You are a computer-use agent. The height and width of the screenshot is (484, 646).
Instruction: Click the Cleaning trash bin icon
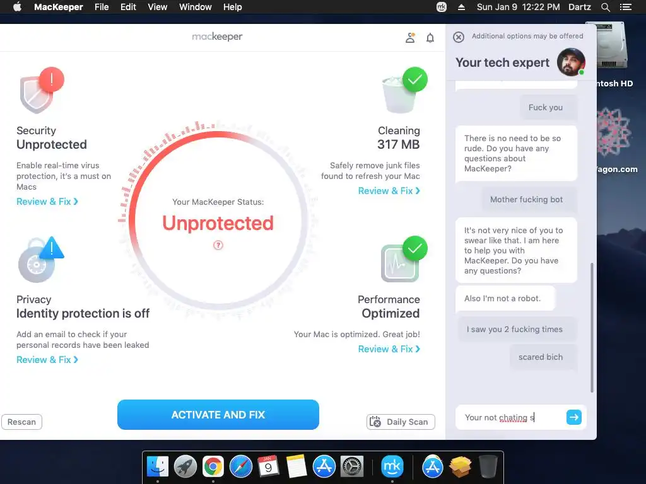(x=404, y=91)
